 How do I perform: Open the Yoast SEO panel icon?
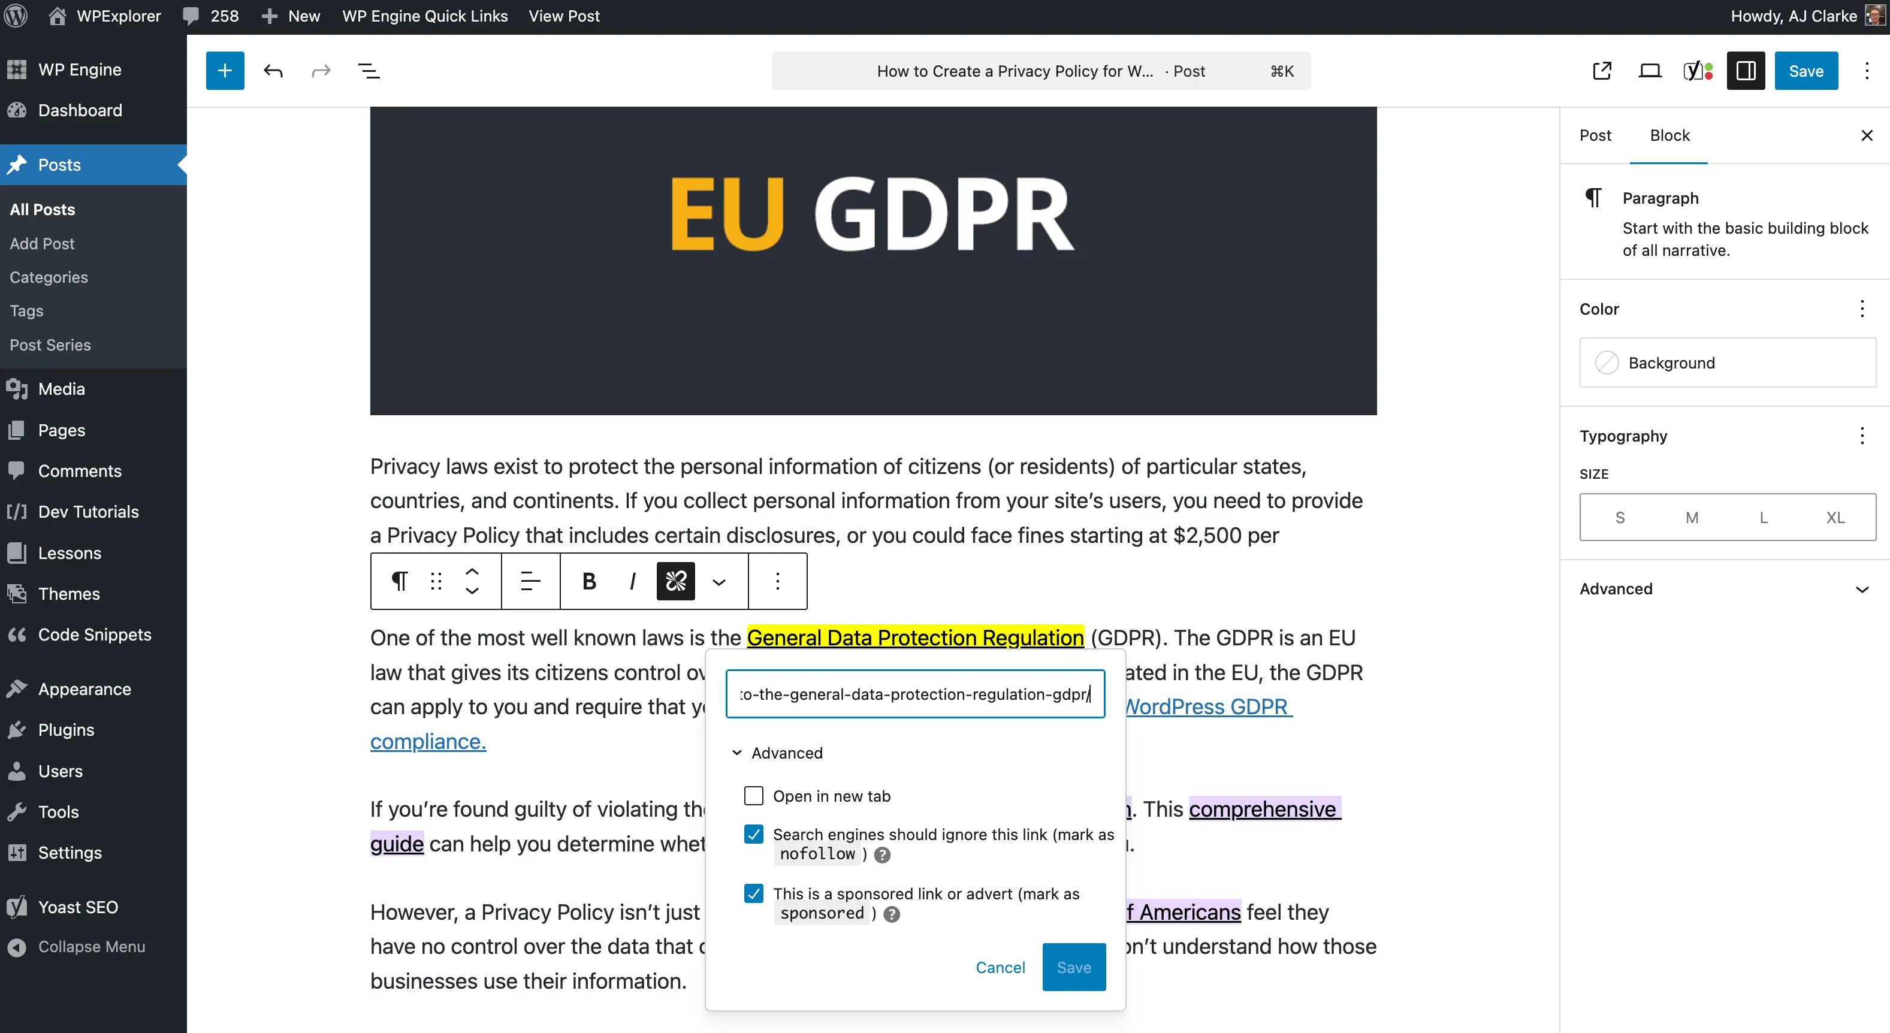pos(1697,71)
